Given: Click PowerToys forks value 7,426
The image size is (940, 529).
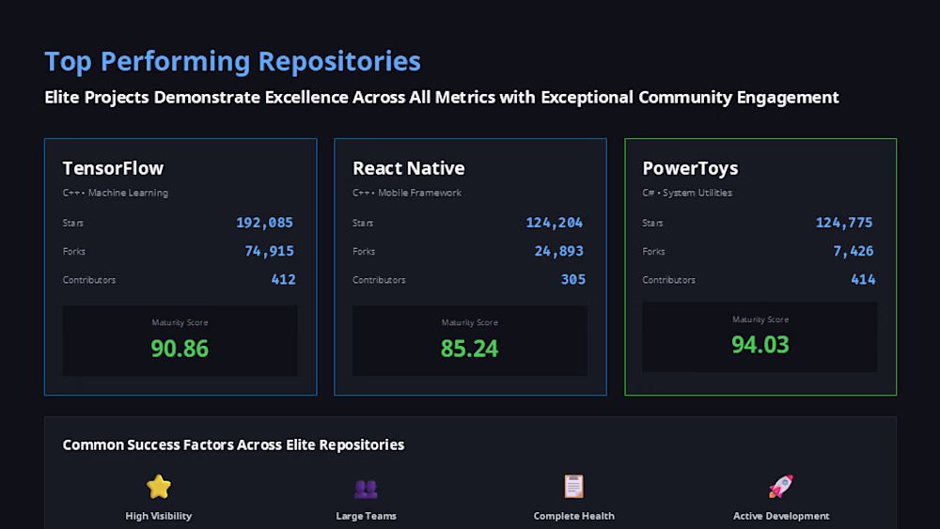Looking at the screenshot, I should click(854, 251).
